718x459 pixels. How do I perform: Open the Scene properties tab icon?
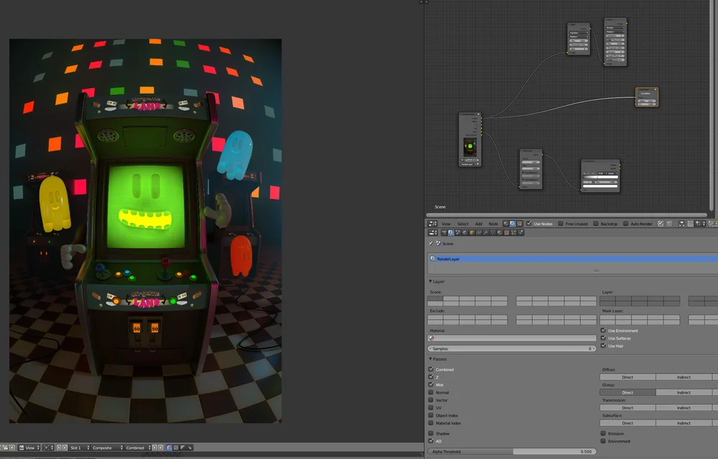[458, 232]
